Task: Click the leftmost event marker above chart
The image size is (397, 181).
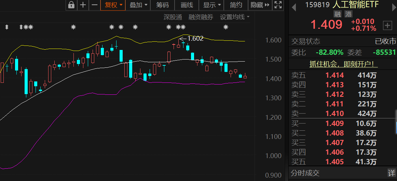Action: click(x=7, y=27)
